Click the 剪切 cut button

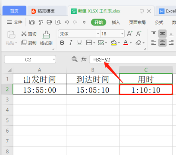29,34
